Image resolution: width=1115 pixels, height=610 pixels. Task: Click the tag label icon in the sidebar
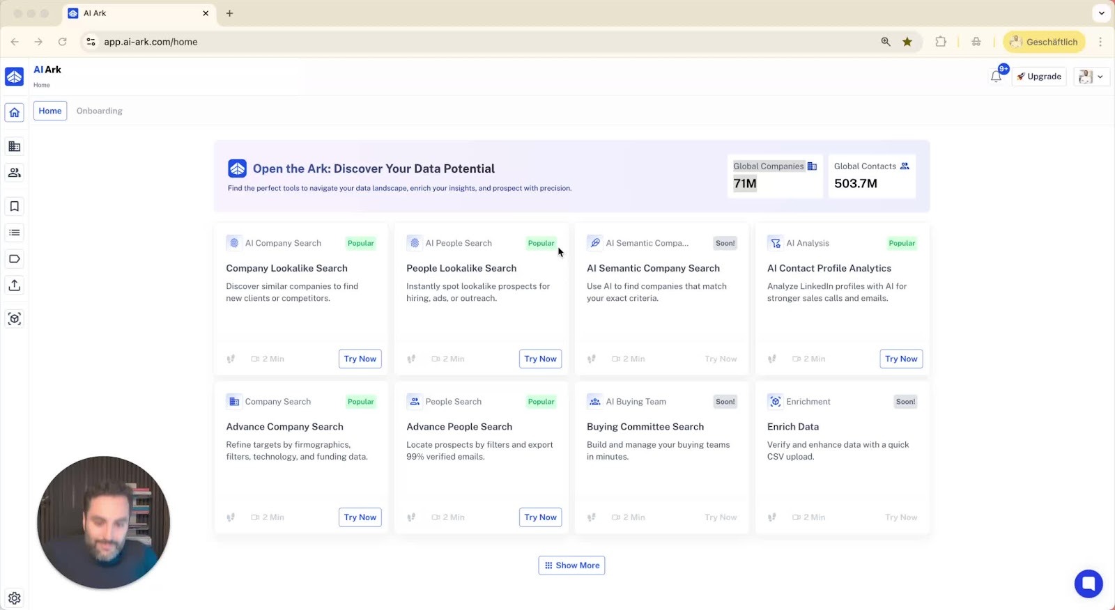click(15, 259)
